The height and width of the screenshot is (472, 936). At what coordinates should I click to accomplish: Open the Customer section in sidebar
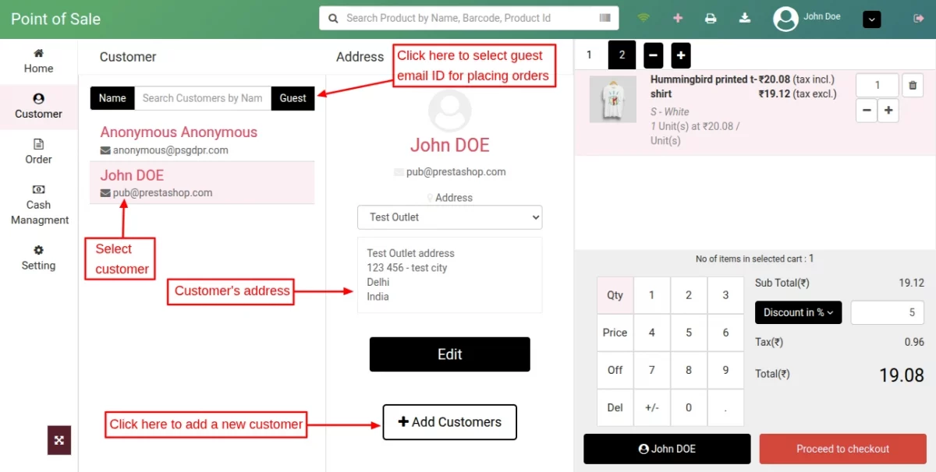(39, 107)
